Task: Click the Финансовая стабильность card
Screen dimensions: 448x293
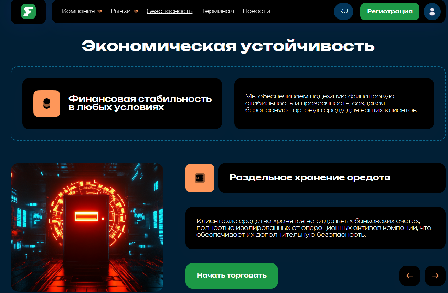Action: (122, 103)
